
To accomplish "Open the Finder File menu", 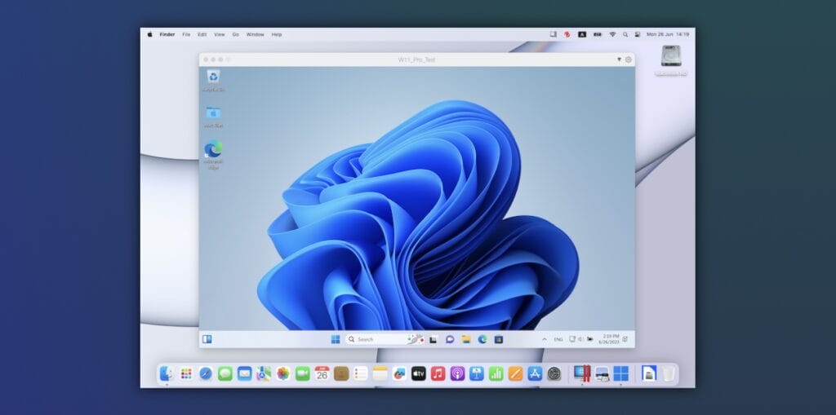I will pos(186,34).
